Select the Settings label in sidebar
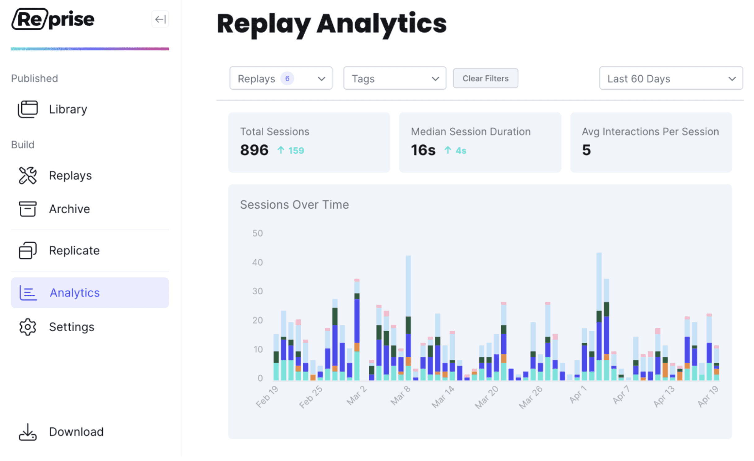 [71, 327]
